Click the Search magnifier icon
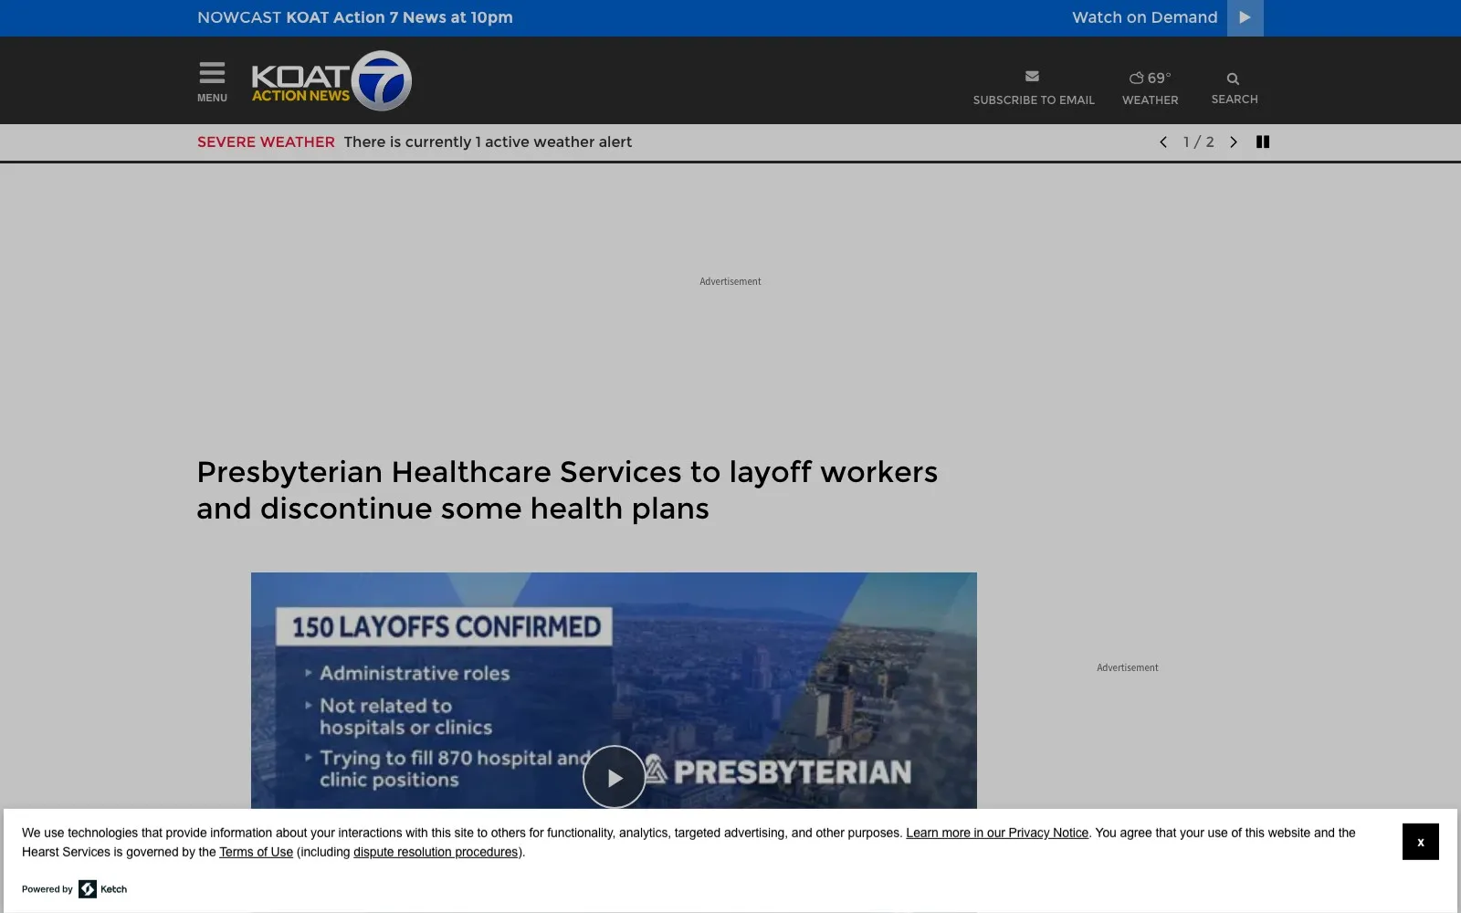Viewport: 1461px width, 913px height. click(1233, 79)
